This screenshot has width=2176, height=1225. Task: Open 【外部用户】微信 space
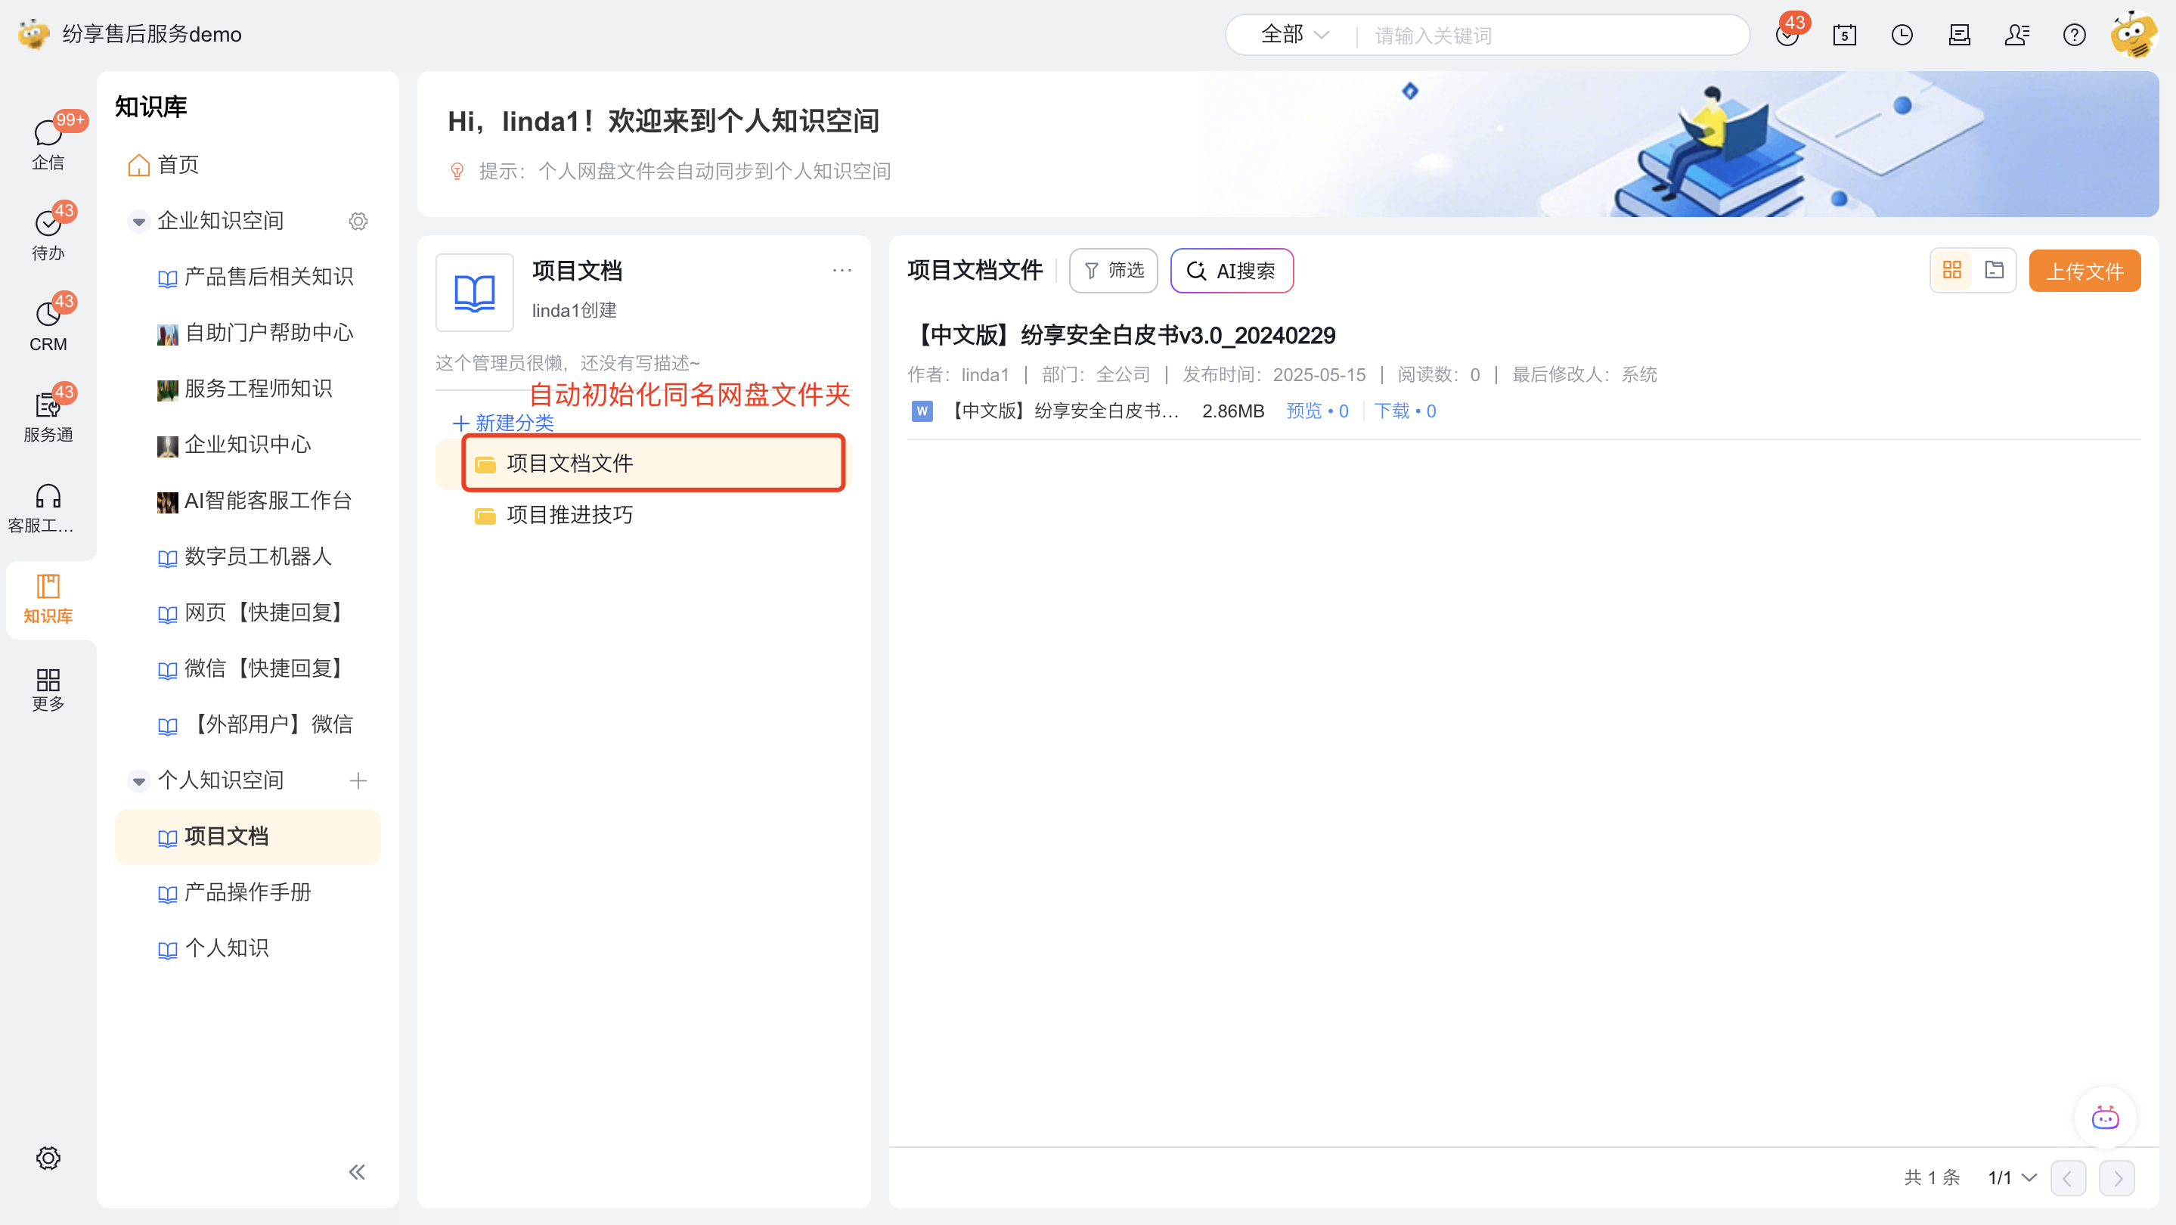tap(255, 724)
